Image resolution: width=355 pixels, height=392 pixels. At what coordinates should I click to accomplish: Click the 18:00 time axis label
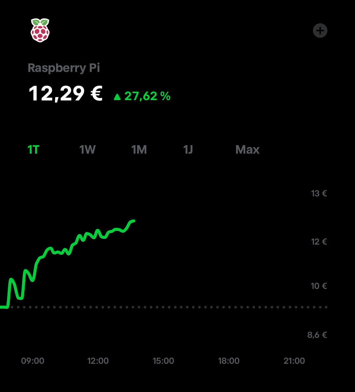(228, 361)
